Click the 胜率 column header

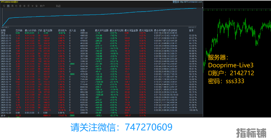pos(191,30)
